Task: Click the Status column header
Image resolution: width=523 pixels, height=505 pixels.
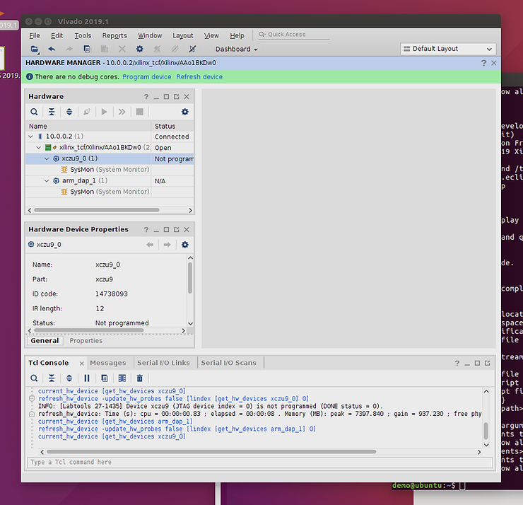Action: [172, 126]
